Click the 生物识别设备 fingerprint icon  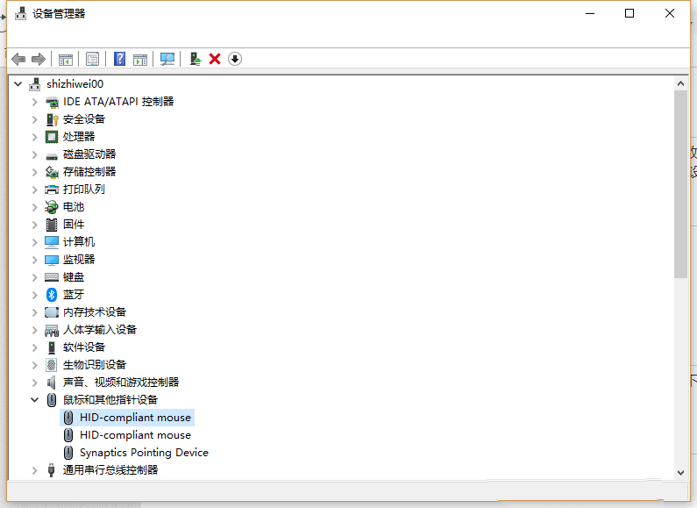point(52,365)
